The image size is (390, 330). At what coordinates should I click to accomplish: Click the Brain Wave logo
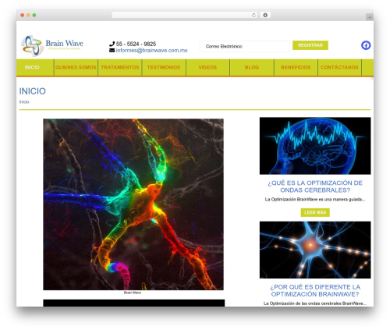[52, 46]
